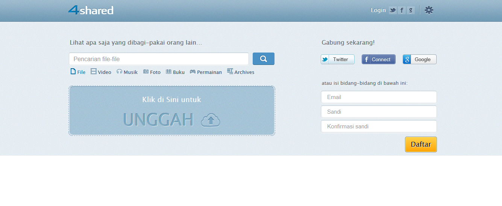Click the UNGGAH upload area
The width and height of the screenshot is (502, 206).
pyautogui.click(x=172, y=111)
